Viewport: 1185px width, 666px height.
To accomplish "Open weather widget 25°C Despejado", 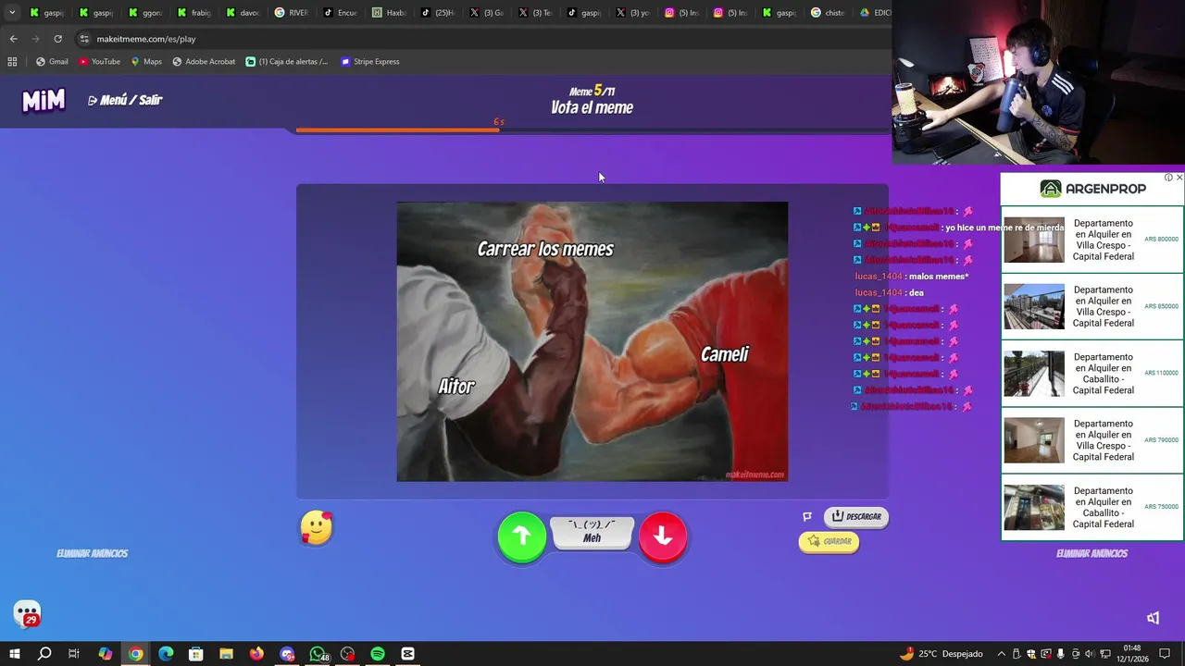I will [x=941, y=654].
